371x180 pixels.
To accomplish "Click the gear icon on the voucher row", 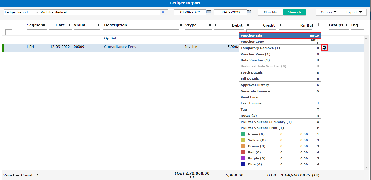I will [325, 48].
